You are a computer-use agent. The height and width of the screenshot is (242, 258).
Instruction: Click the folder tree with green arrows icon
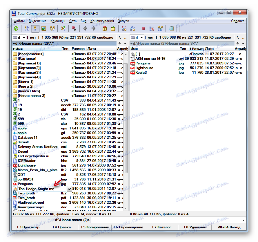click(x=63, y=28)
